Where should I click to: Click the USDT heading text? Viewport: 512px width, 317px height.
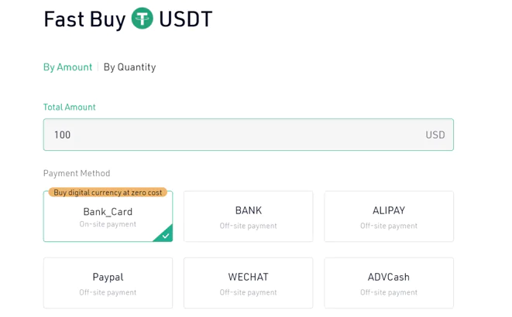[x=185, y=19]
